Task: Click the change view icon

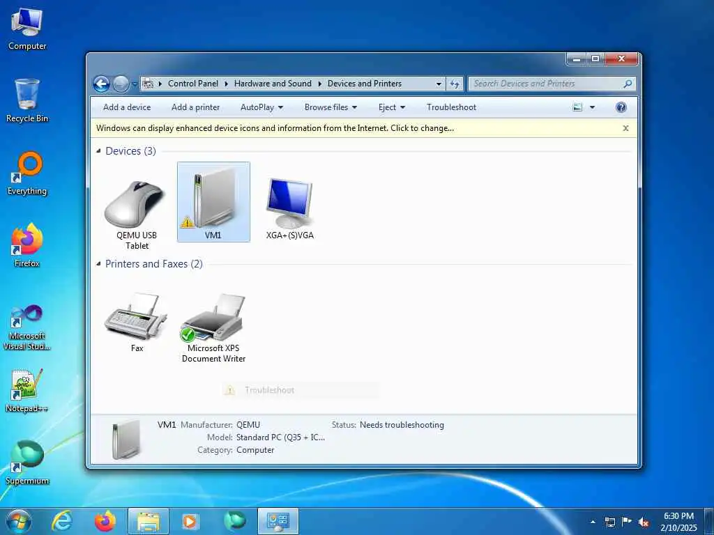Action: pos(577,107)
